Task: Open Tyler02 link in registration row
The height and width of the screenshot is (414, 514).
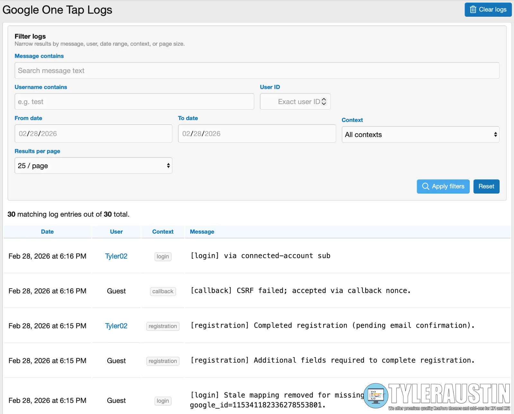Action: click(x=116, y=326)
